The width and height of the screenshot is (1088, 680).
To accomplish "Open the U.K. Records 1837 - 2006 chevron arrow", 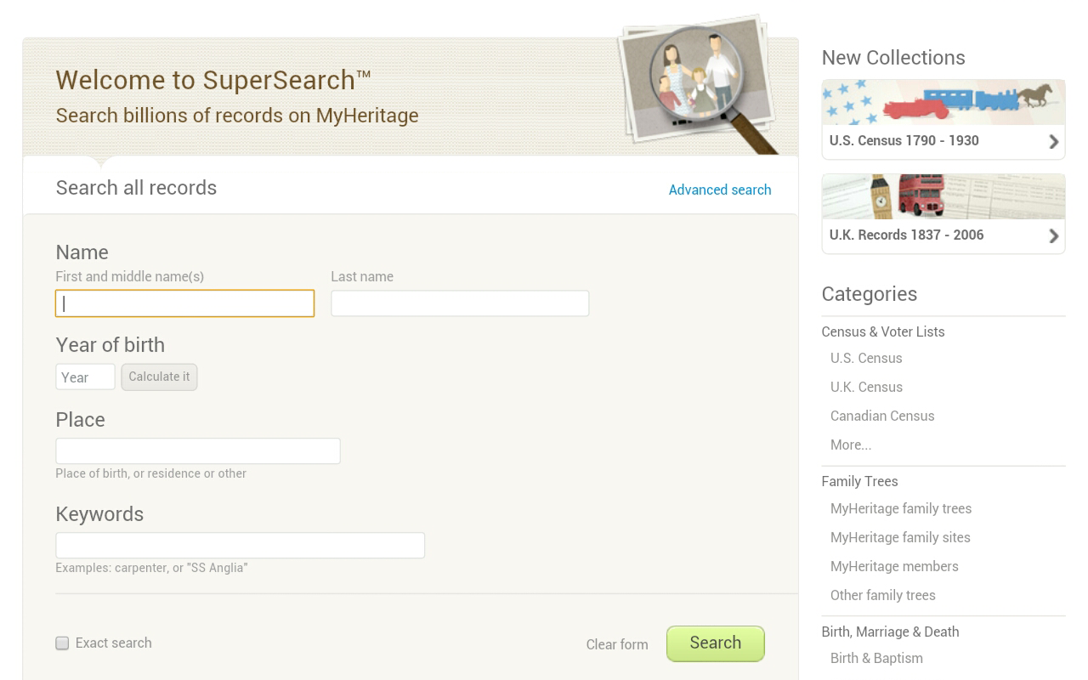I will click(1053, 236).
